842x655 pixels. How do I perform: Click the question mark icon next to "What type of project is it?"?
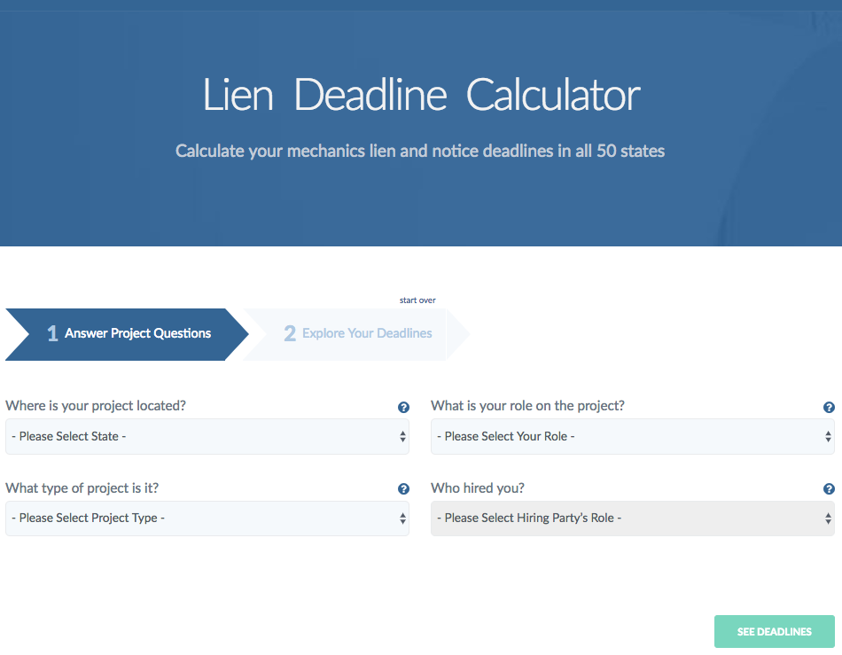coord(403,488)
